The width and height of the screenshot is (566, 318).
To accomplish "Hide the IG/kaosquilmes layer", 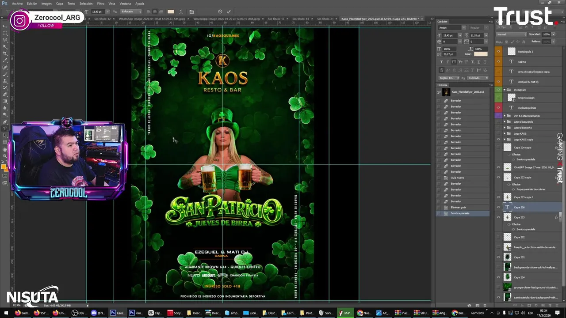I will tap(498, 108).
